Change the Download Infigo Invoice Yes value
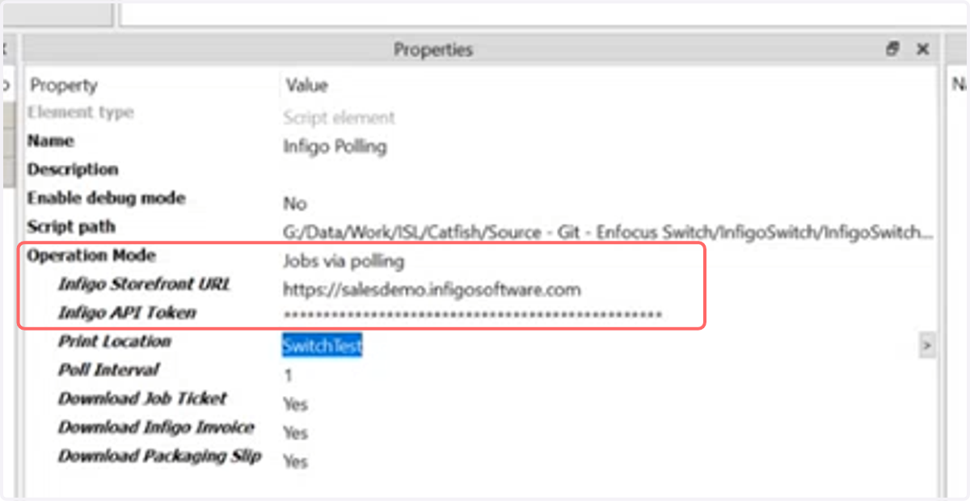 [295, 433]
